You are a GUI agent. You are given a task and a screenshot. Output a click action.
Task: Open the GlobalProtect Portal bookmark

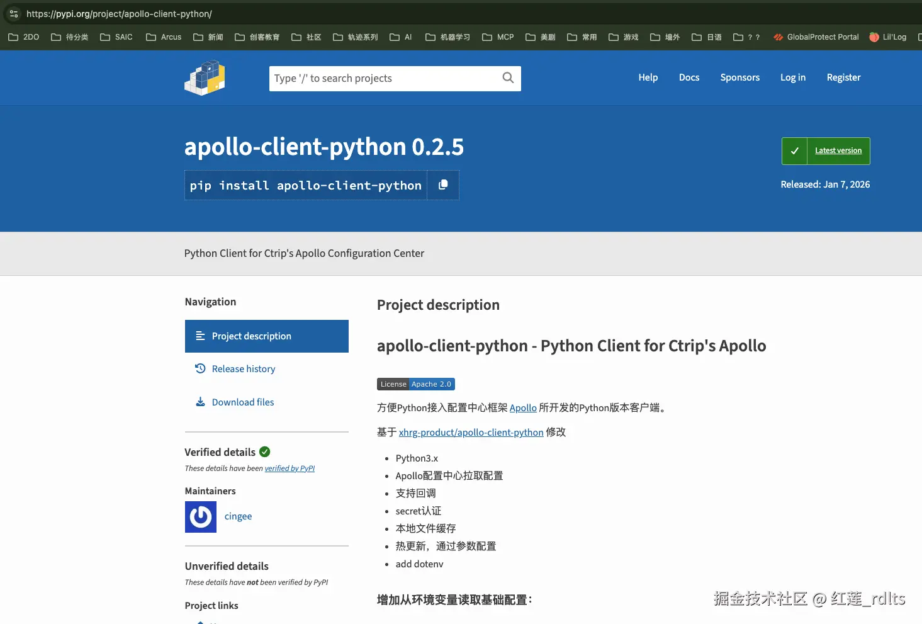point(816,37)
